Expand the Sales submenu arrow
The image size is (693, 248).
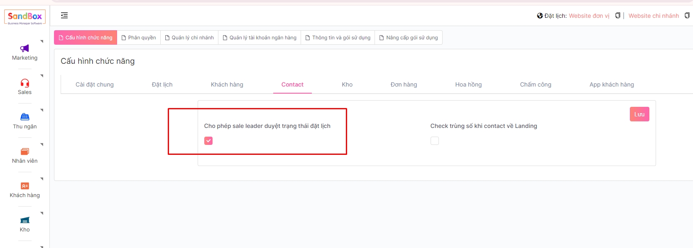point(42,76)
